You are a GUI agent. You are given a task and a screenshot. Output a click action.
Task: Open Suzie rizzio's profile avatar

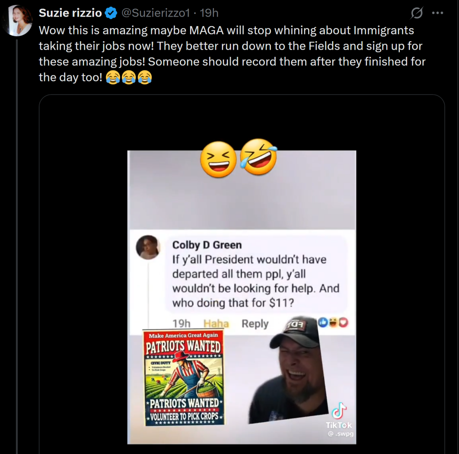point(17,21)
